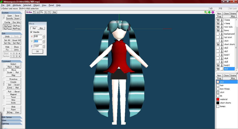
Task: Expand the View panel header
Action: pyautogui.click(x=12, y=121)
